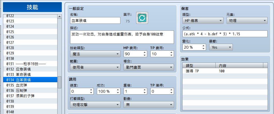Click the skill icon preview image
This screenshot has width=274, height=114.
coord(142,18)
